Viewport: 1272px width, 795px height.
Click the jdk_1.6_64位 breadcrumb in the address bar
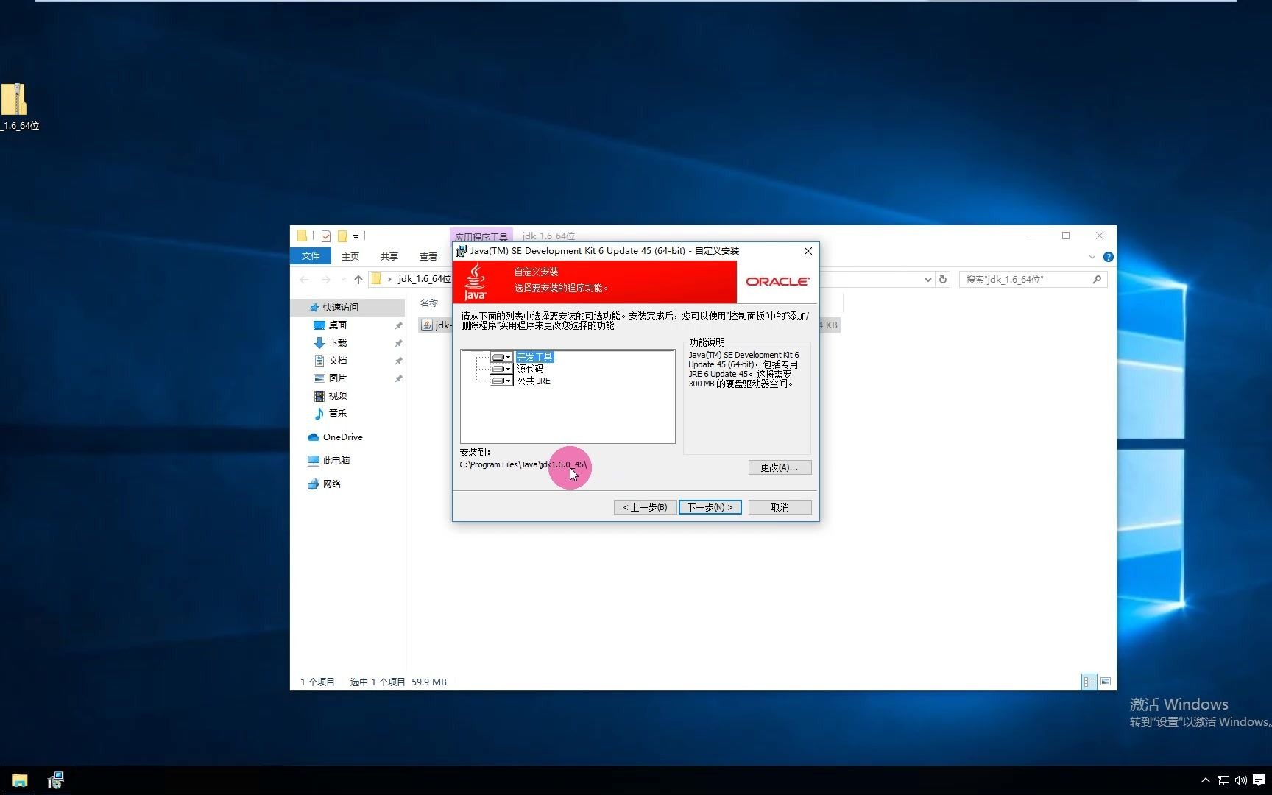point(424,279)
